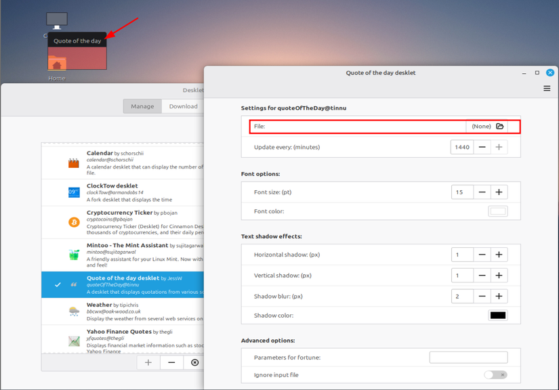The height and width of the screenshot is (390, 559).
Task: Open the file chooser beside the File field
Action: 500,127
